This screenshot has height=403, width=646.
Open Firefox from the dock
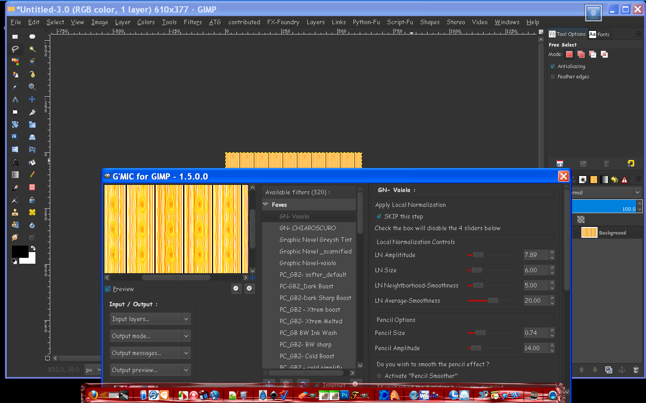pos(93,395)
